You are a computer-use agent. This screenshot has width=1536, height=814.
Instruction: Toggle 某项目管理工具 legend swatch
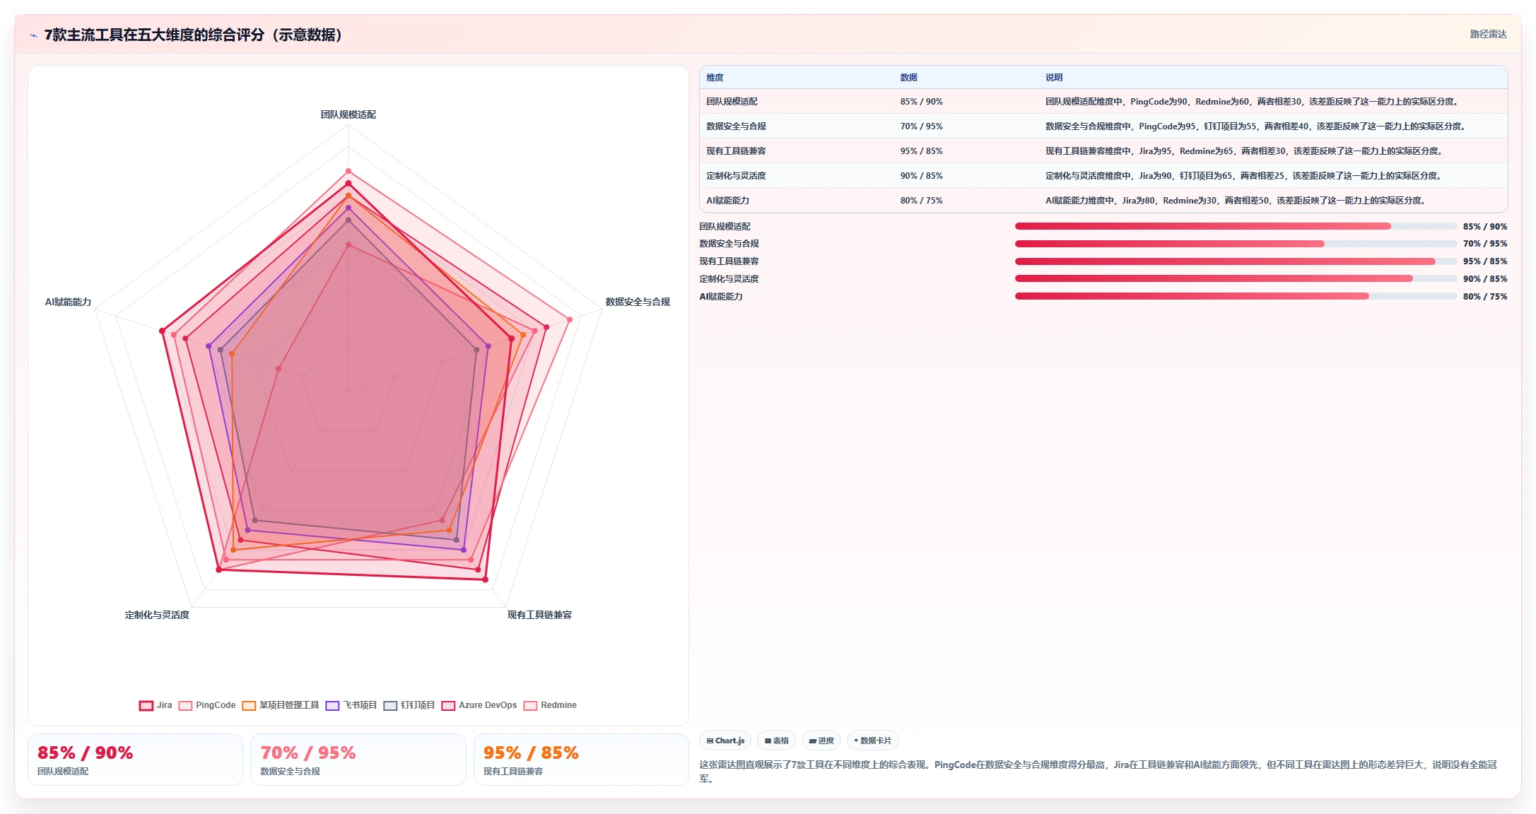point(249,705)
